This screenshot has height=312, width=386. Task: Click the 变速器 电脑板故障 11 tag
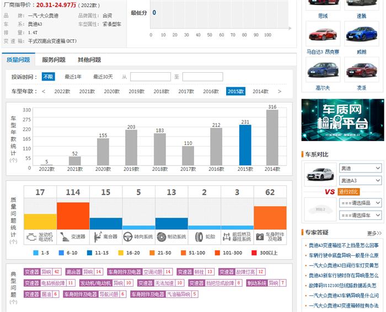[50, 283]
